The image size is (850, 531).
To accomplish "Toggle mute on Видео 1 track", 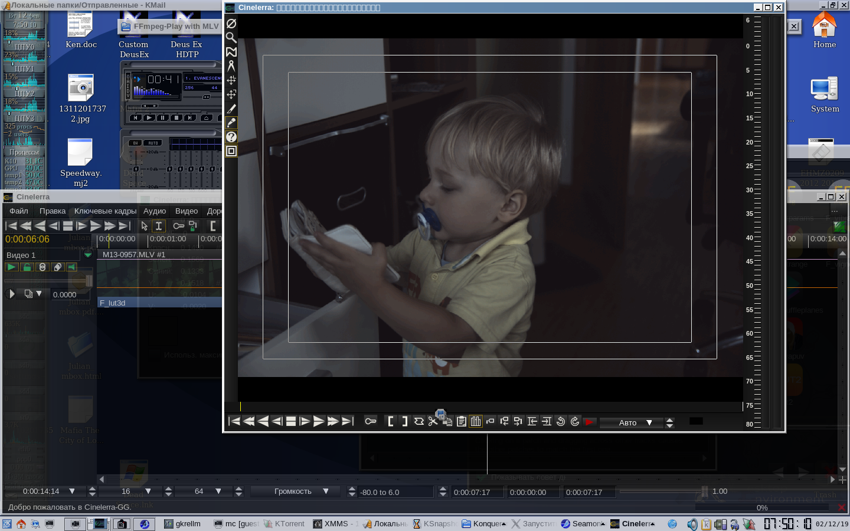I will click(x=72, y=267).
